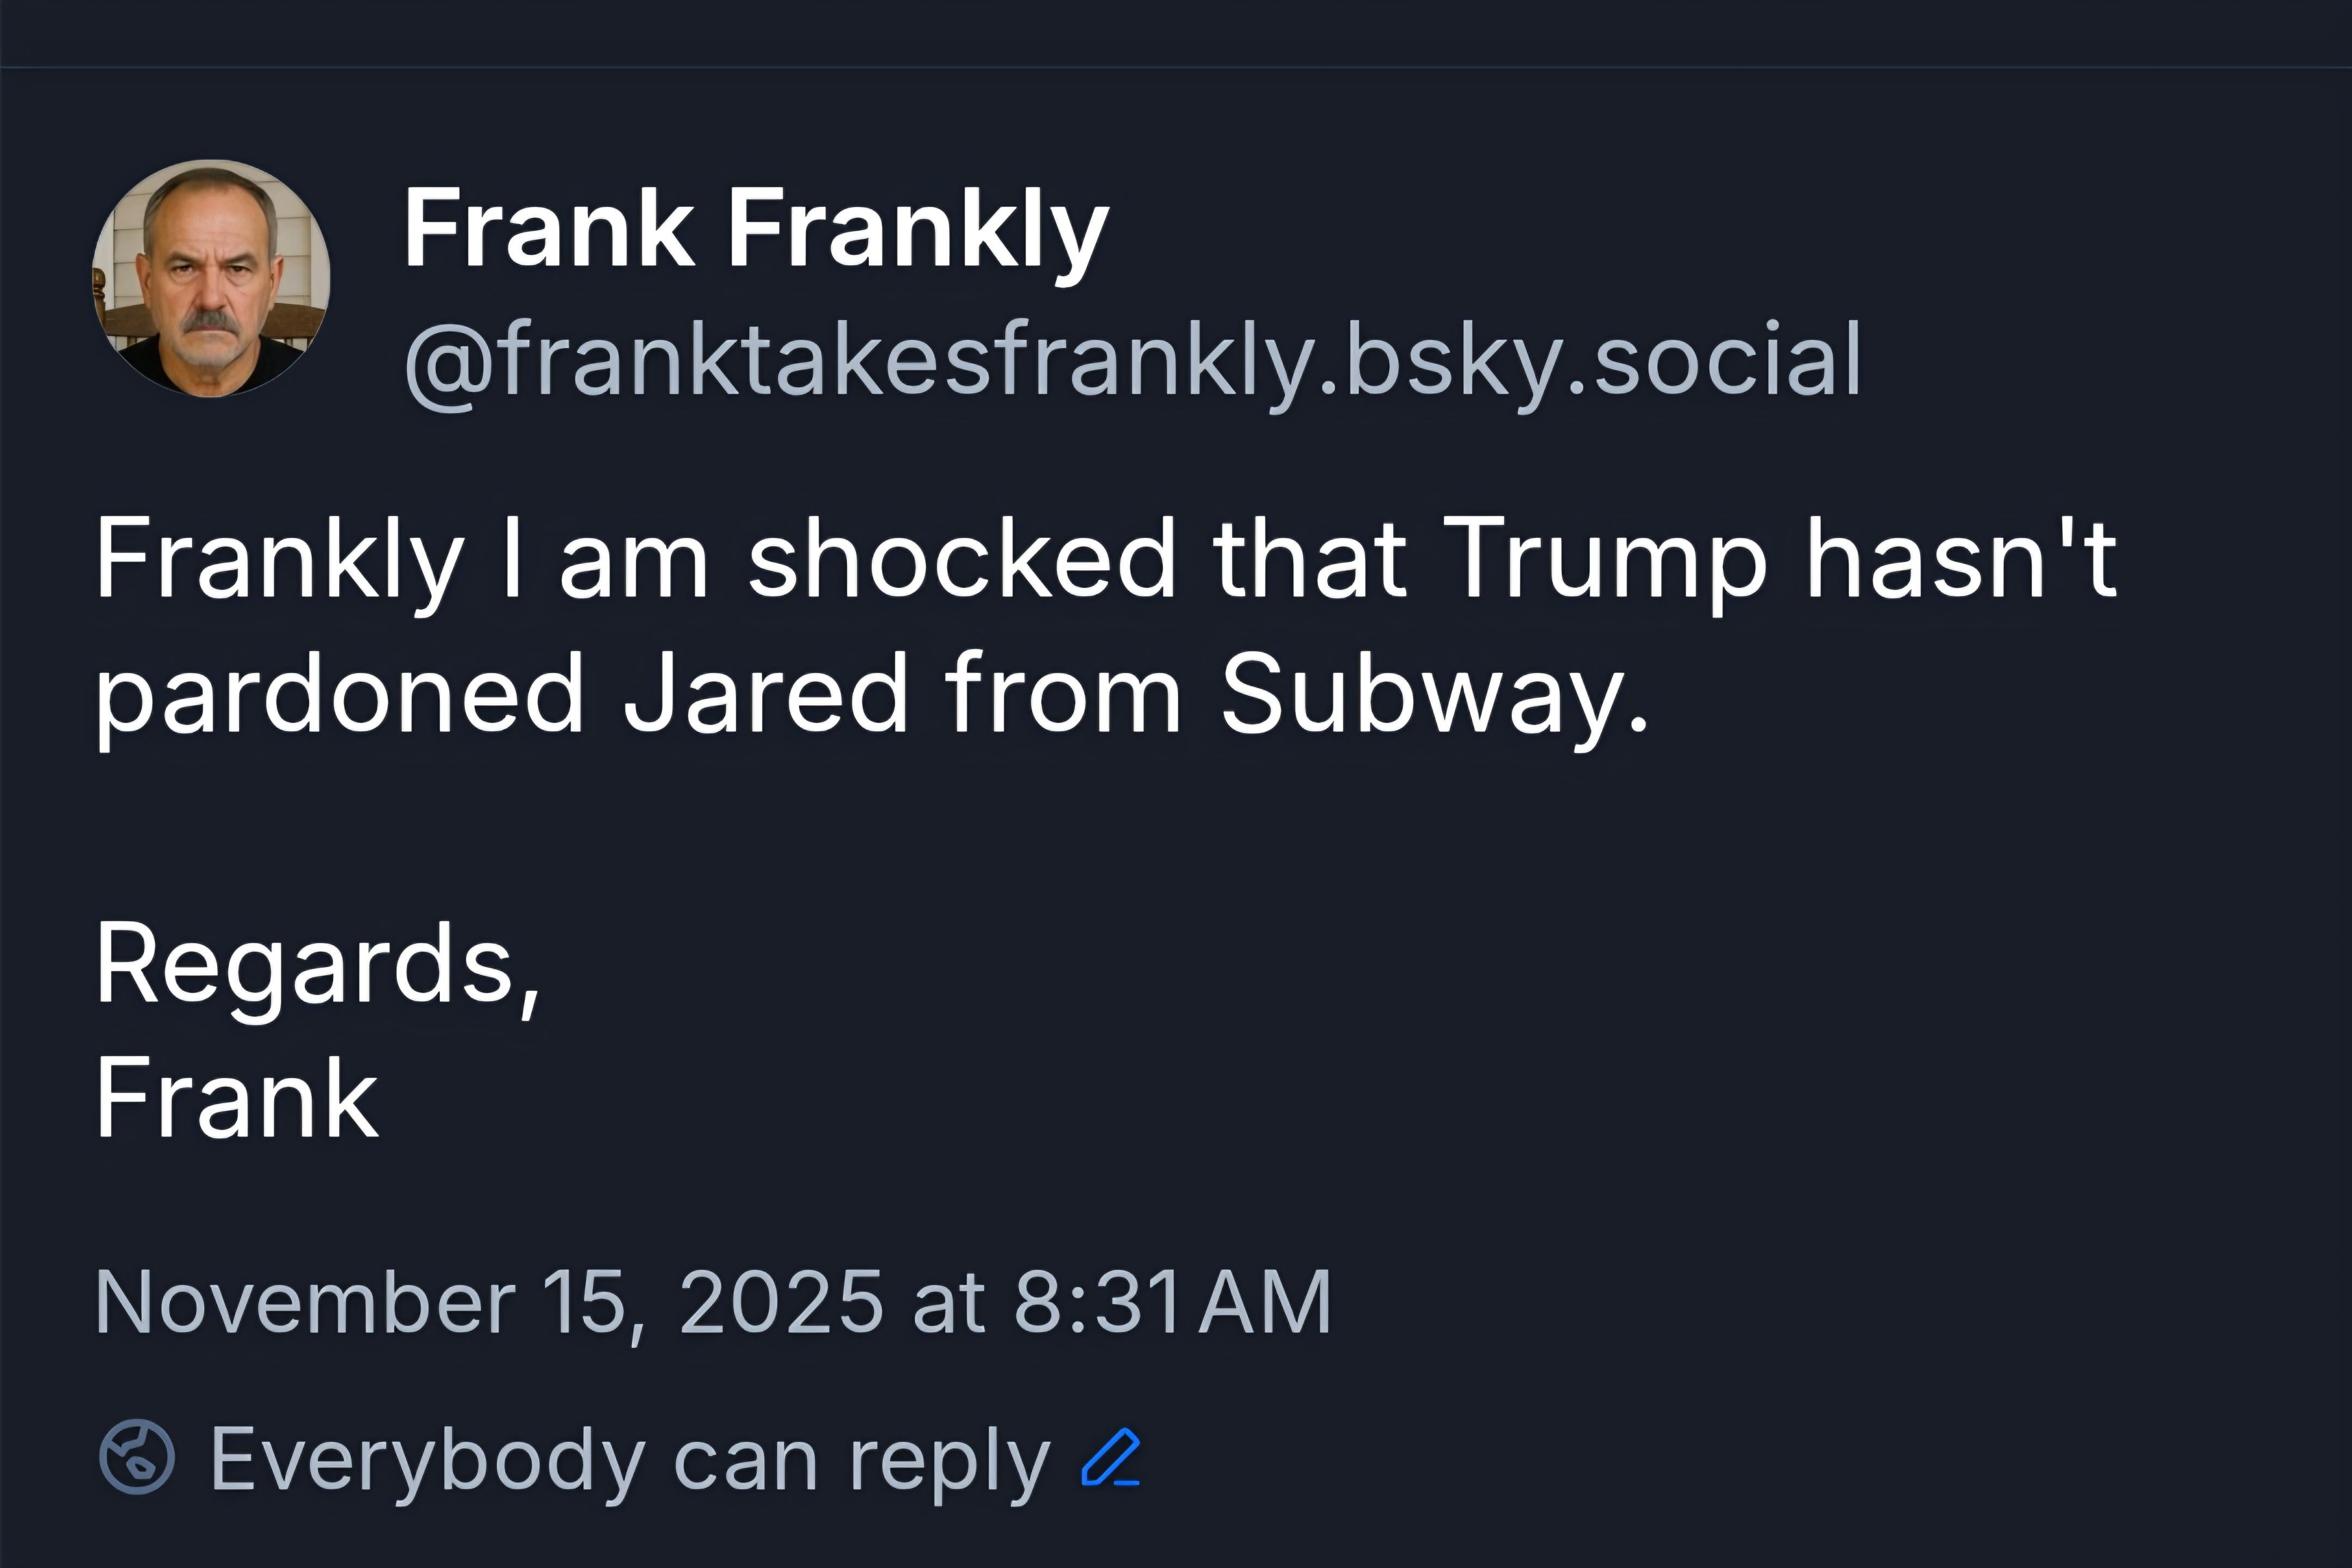Click the word "from" in the post
Screen dimensions: 2352x1568
point(1062,694)
